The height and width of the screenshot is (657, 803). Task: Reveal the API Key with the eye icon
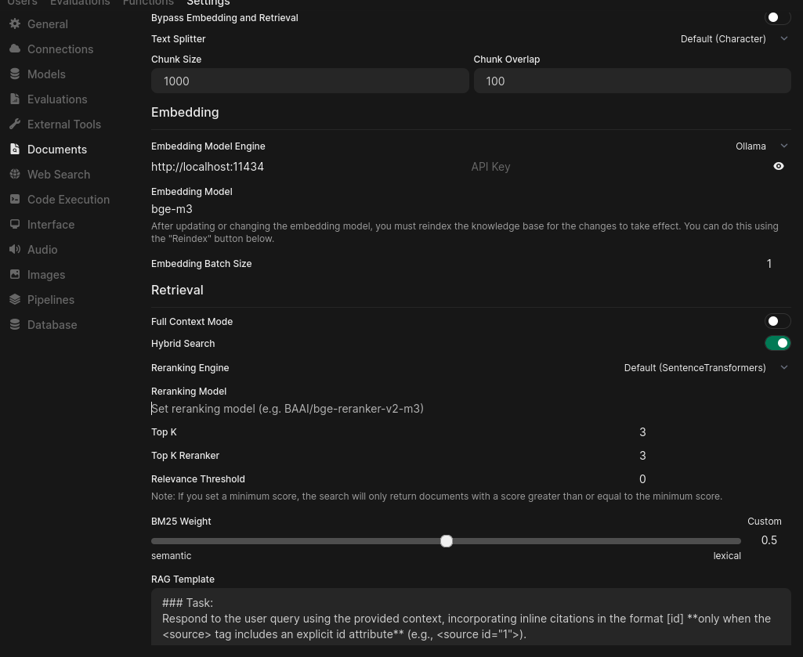click(778, 166)
